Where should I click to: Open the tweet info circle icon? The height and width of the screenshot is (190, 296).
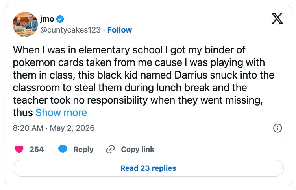(277, 128)
